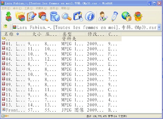Sort by the 修改... column header
Screen dimensions: 163x119
click(96, 34)
